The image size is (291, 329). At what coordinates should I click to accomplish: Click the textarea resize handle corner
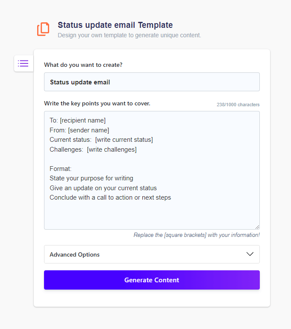coord(257,227)
